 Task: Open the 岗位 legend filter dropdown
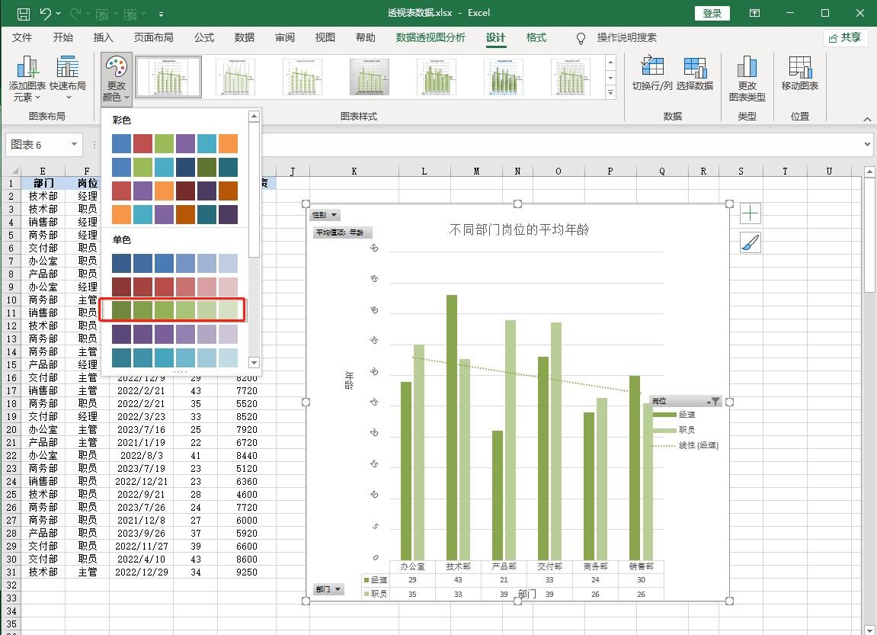713,401
